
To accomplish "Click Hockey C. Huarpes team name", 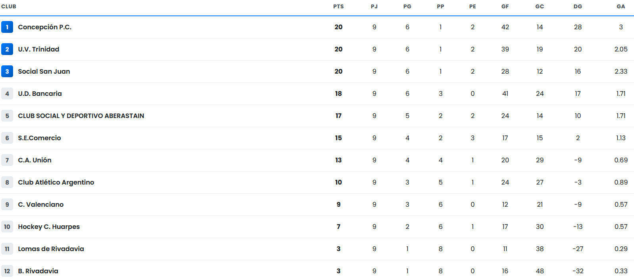I will click(x=49, y=227).
